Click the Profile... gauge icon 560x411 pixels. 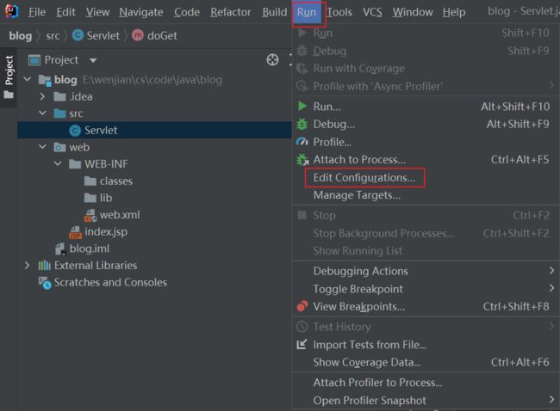tap(302, 142)
